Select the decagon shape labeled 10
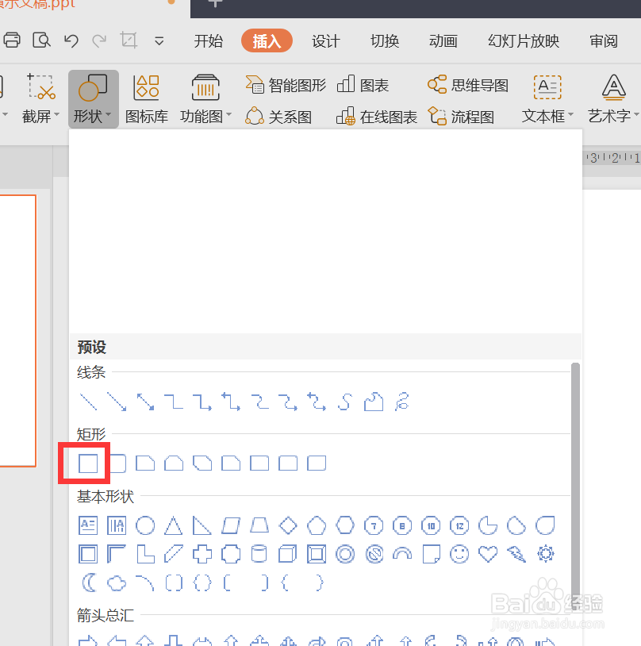 tap(431, 525)
